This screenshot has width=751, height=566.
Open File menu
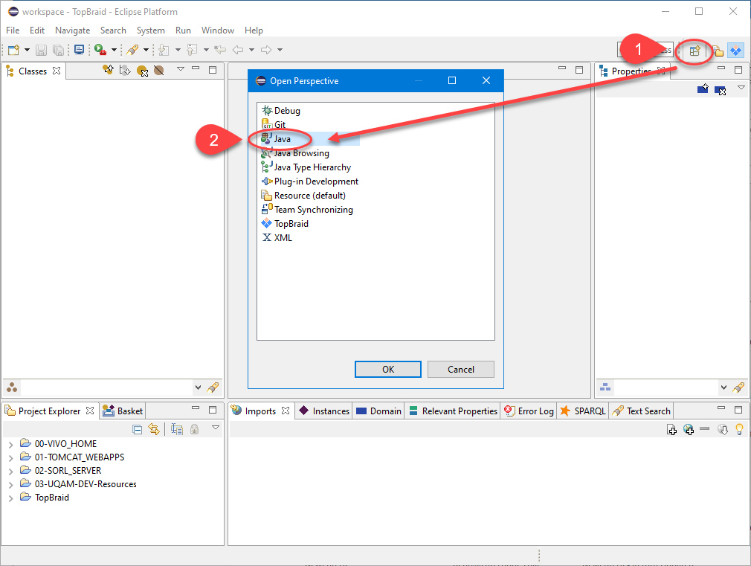click(13, 30)
